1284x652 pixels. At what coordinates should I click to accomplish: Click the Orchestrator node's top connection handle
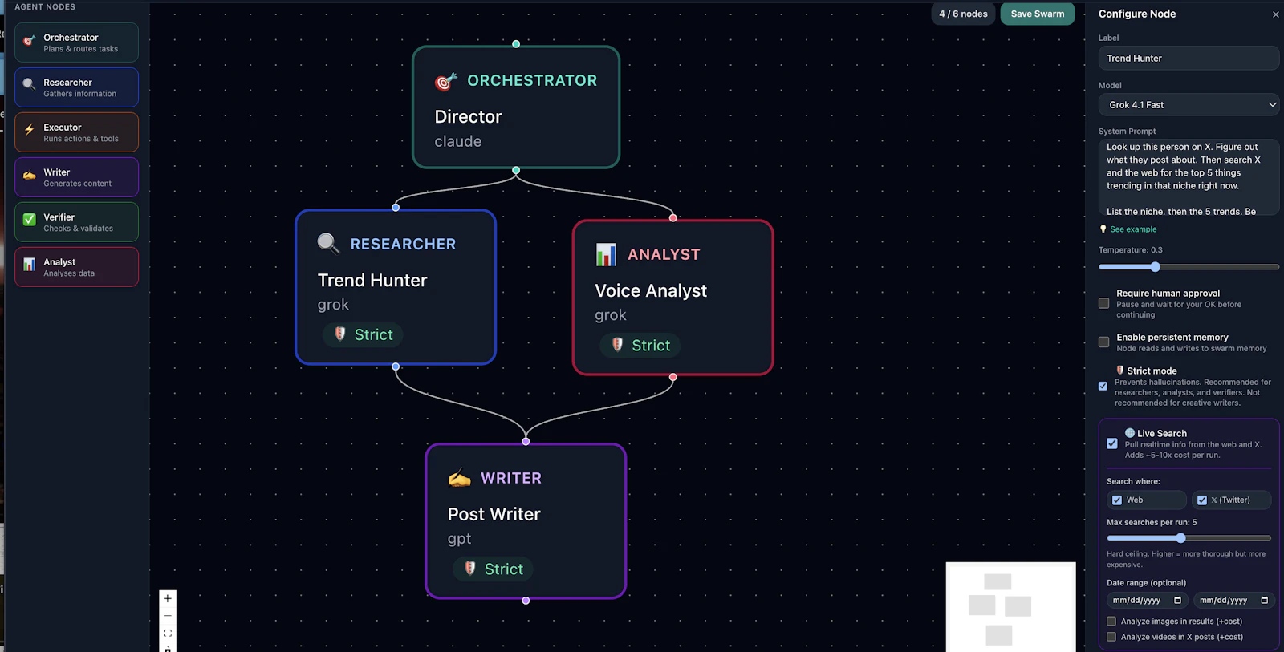click(x=516, y=44)
